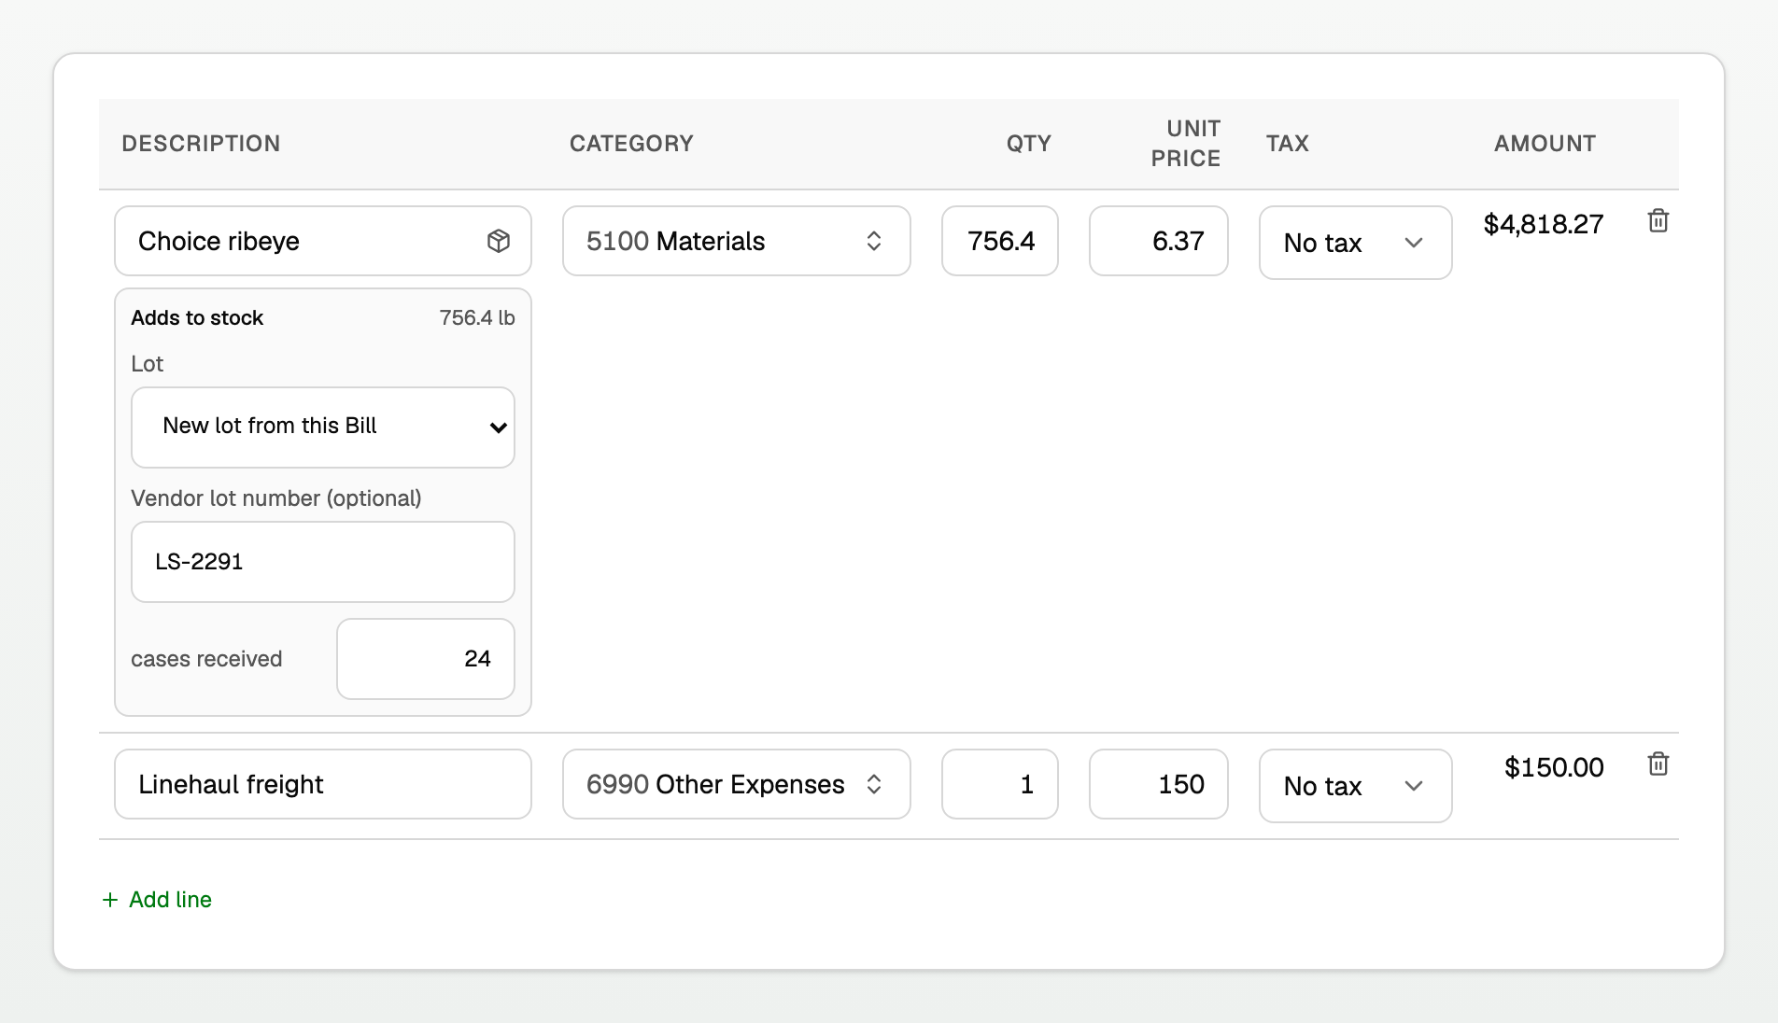This screenshot has width=1778, height=1023.
Task: Click the AMOUNT column header
Action: 1545,144
